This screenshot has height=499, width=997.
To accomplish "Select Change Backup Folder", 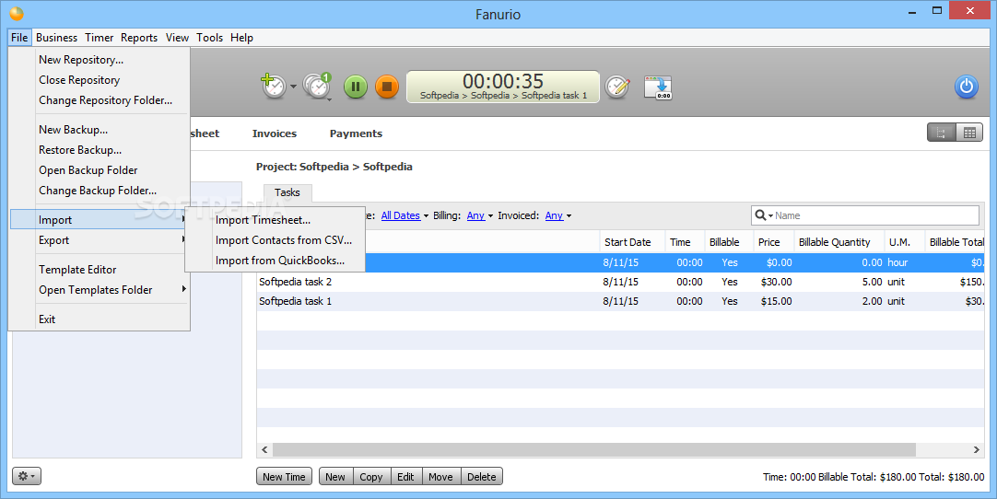I will click(100, 191).
